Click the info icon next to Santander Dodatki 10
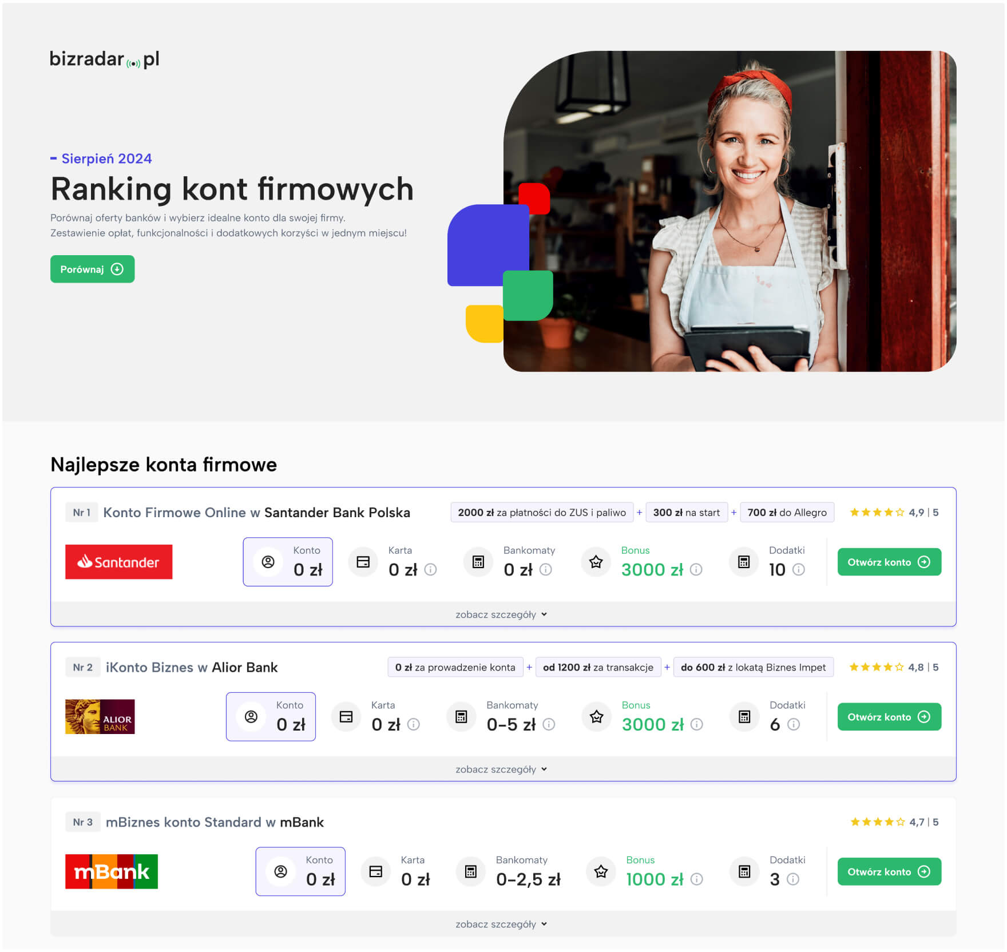The height and width of the screenshot is (952, 1007). tap(799, 570)
